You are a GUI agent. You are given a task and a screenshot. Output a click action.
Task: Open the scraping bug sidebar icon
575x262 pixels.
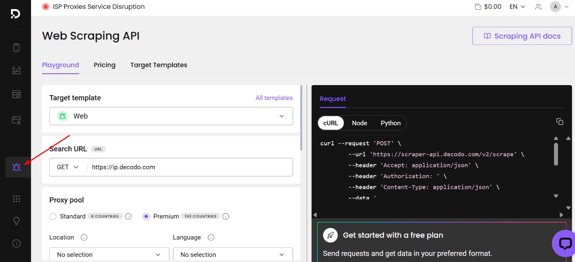pos(16,167)
